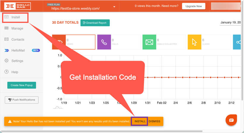The image size is (244, 133).
Task: Open the date range field
Action: (x=230, y=23)
